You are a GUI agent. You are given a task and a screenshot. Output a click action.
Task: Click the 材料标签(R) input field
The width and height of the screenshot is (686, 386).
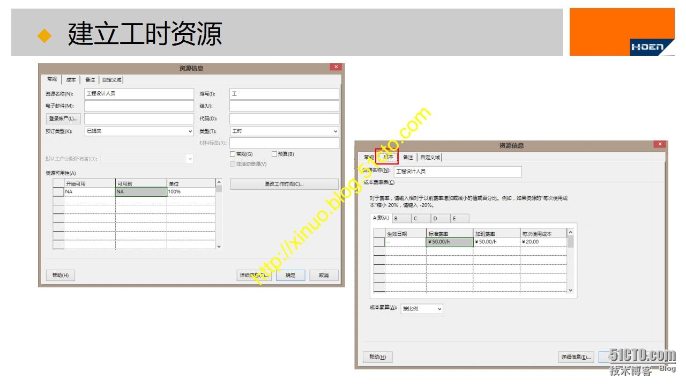pyautogui.click(x=284, y=143)
